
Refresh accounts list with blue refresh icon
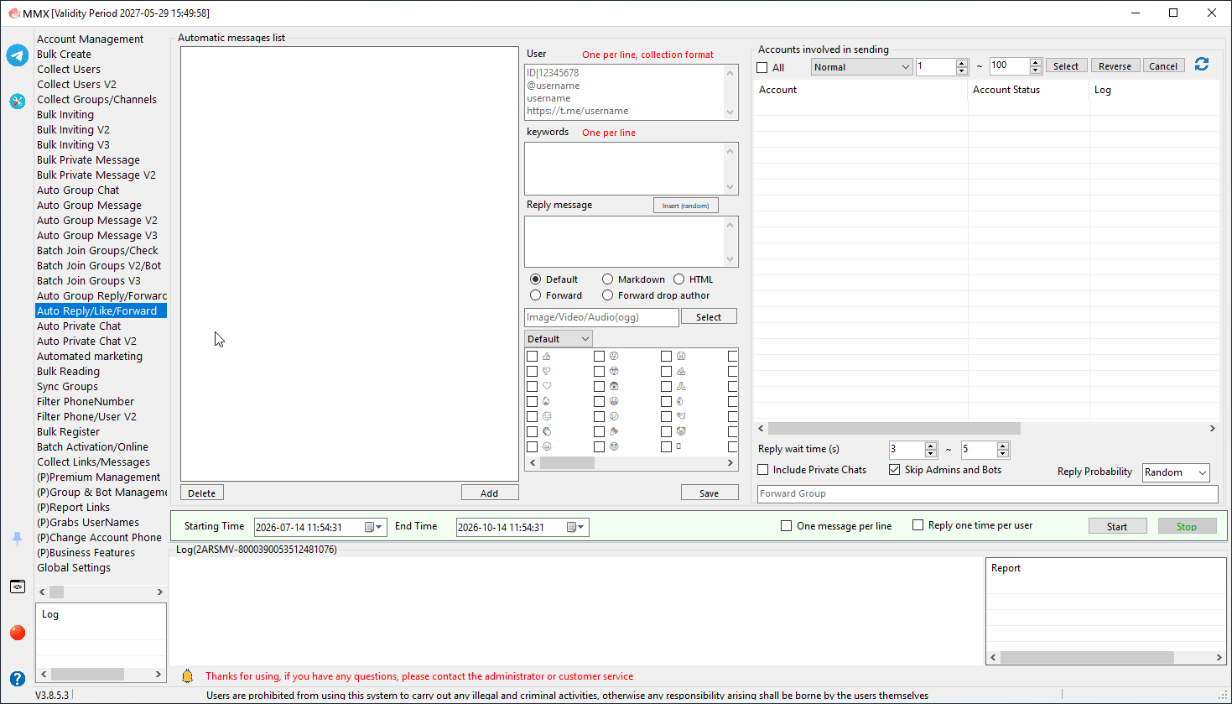(1202, 65)
